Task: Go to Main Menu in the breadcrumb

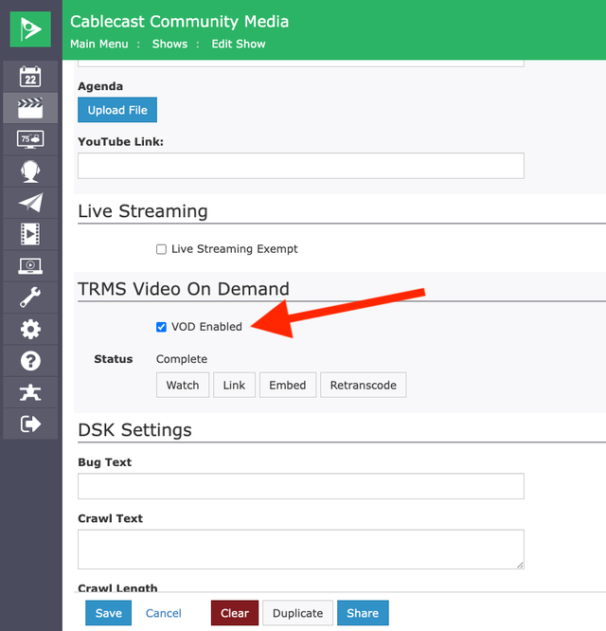Action: [x=98, y=44]
